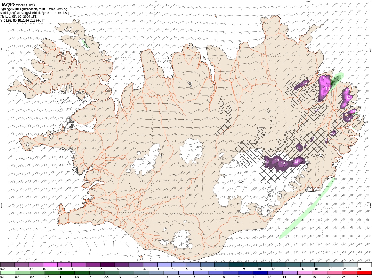Click the bright magenta 0.5 snow legend swatch
372x279 pixels.
point(50,265)
